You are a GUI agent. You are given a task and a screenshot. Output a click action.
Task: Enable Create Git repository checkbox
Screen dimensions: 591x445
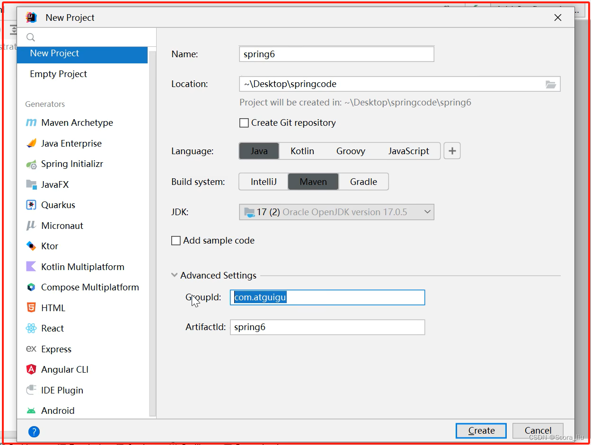point(244,123)
